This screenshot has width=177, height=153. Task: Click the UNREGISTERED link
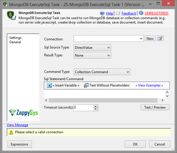(x=157, y=13)
